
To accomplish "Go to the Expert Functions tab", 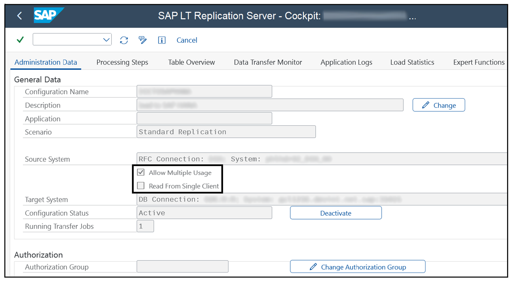I will click(x=479, y=62).
